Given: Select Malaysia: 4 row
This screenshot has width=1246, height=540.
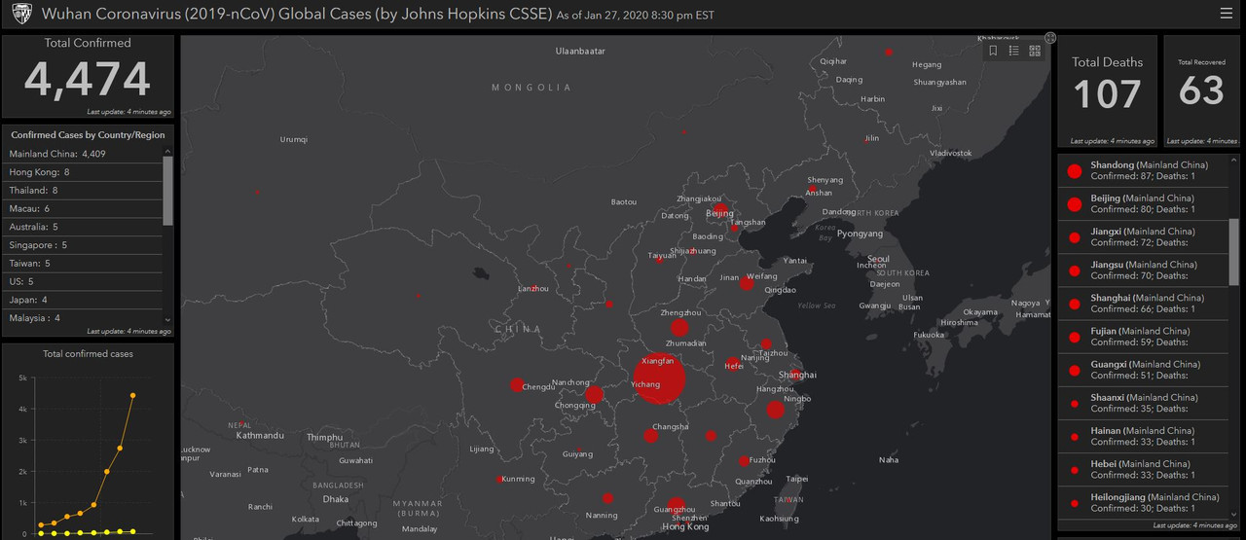Looking at the screenshot, I should 84,318.
